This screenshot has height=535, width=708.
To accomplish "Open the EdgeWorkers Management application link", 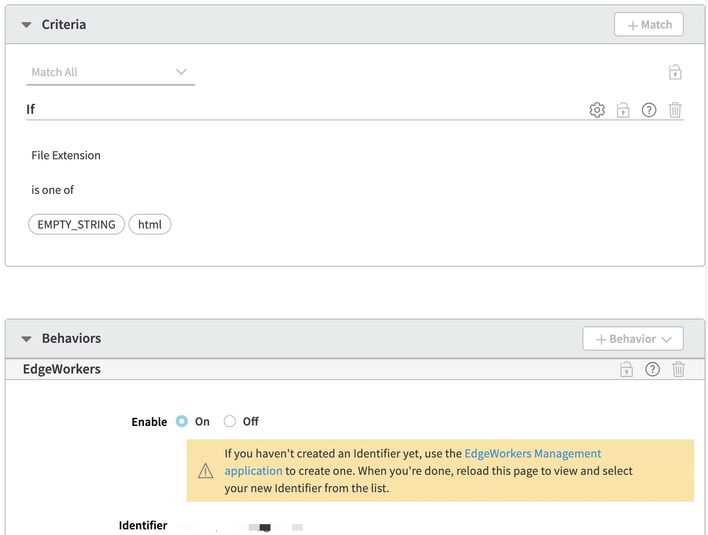I will point(532,454).
